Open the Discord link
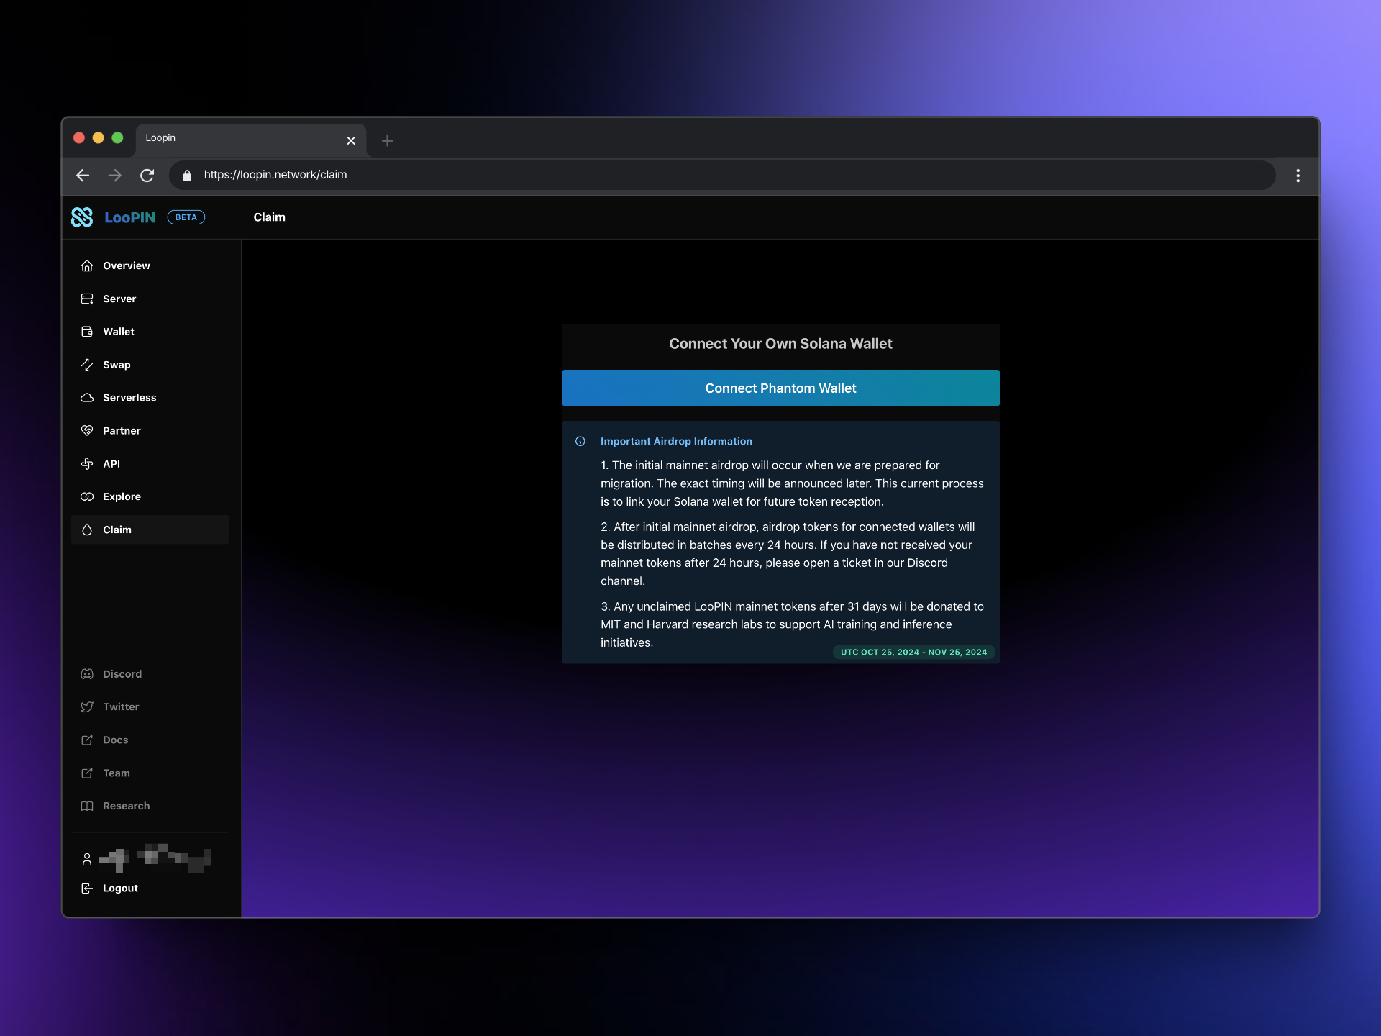The height and width of the screenshot is (1036, 1381). click(122, 674)
